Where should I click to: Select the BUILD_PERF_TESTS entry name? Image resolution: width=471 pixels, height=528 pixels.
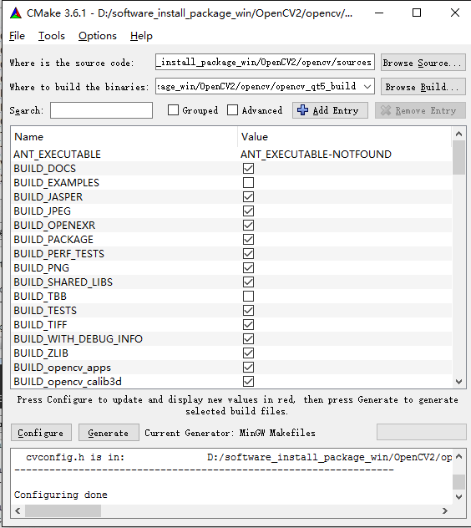(59, 254)
